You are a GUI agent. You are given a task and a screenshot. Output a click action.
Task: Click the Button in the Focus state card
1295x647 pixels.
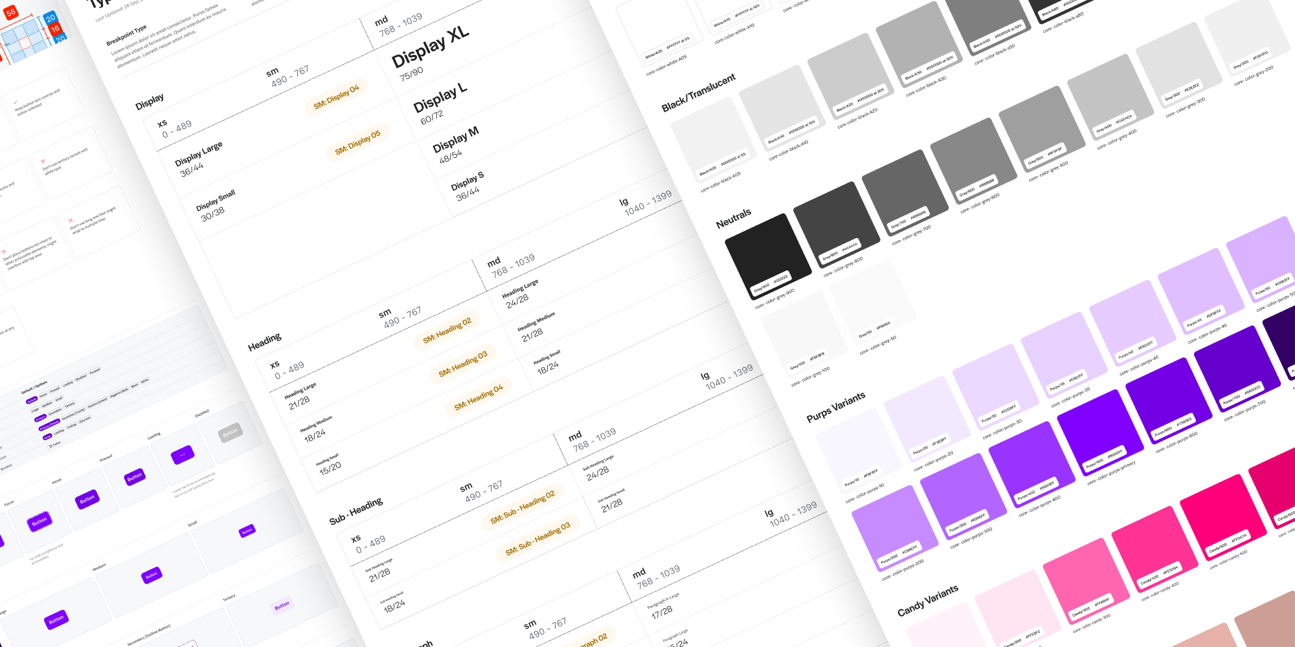pos(39,521)
